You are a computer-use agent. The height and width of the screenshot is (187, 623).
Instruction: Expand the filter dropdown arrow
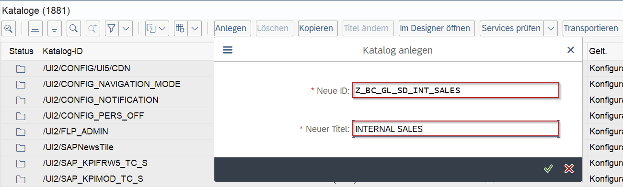click(126, 28)
